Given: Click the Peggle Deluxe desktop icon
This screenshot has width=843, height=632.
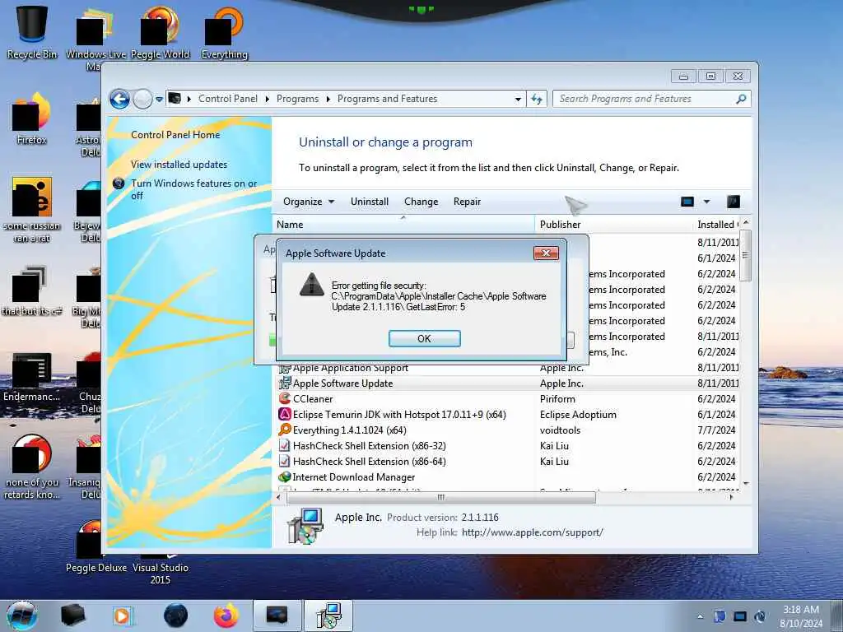Looking at the screenshot, I should click(x=95, y=546).
